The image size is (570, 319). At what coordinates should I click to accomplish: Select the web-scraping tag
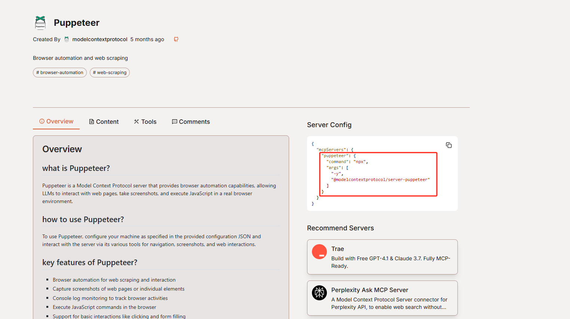tap(110, 73)
